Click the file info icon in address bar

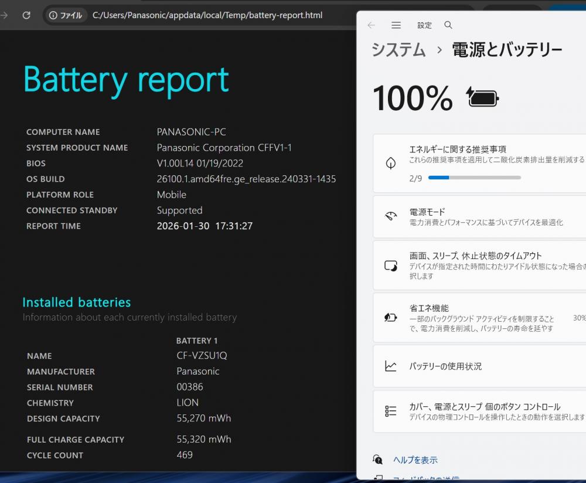[x=53, y=15]
